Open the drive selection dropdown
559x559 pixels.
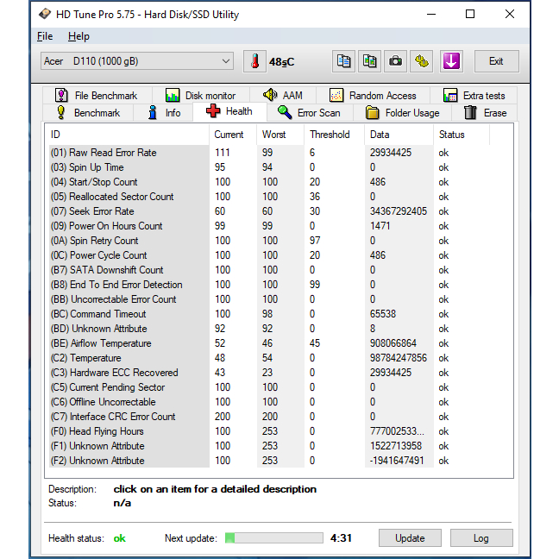tap(137, 61)
